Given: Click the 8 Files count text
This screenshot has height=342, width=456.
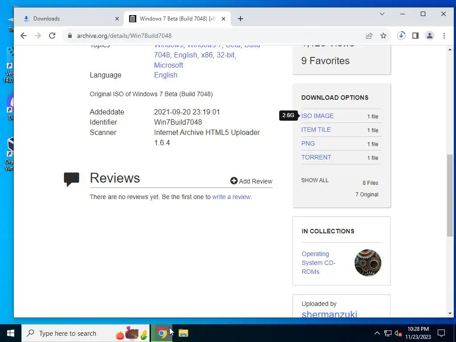Looking at the screenshot, I should pyautogui.click(x=370, y=183).
